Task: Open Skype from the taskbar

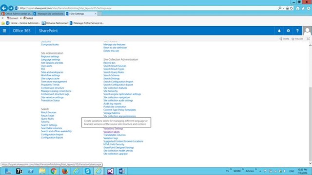Action: 88,171
